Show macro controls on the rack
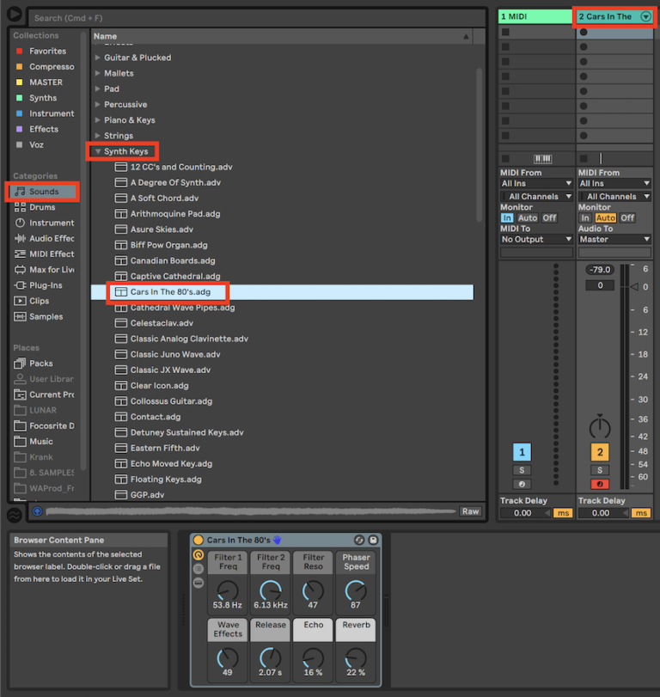Viewport: 660px width, 697px height. [199, 554]
